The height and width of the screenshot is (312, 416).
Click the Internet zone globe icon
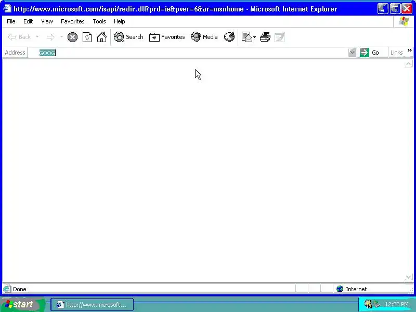click(x=340, y=289)
